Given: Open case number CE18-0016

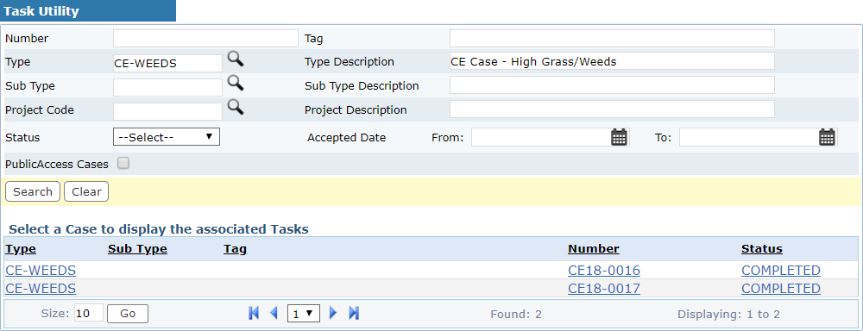Looking at the screenshot, I should coord(604,270).
